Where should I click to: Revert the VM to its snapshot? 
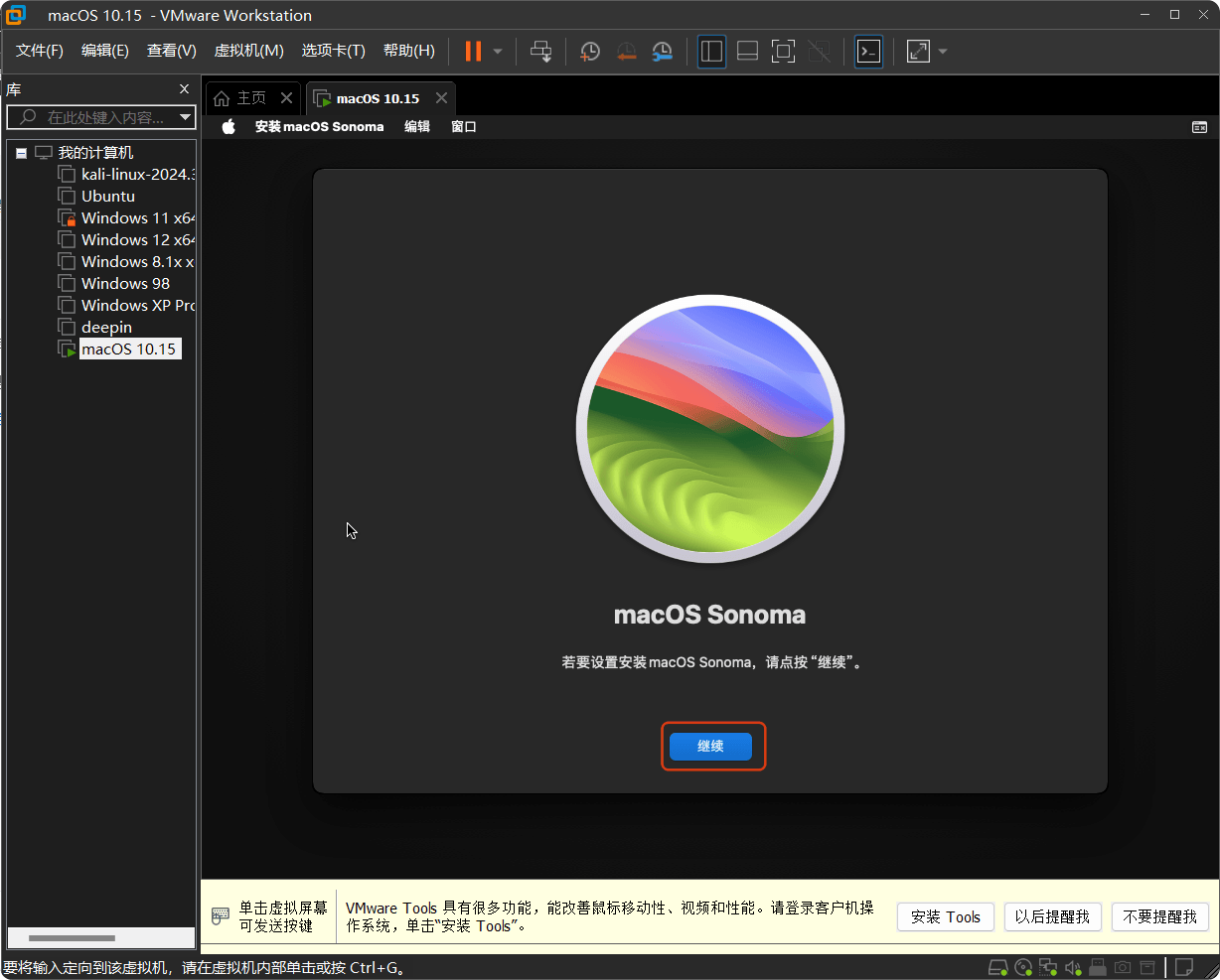click(x=627, y=51)
